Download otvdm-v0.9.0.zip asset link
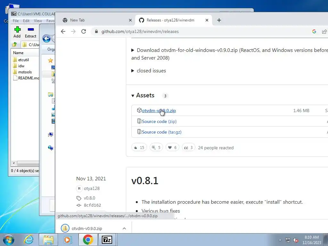The image size is (328, 246). tap(159, 111)
